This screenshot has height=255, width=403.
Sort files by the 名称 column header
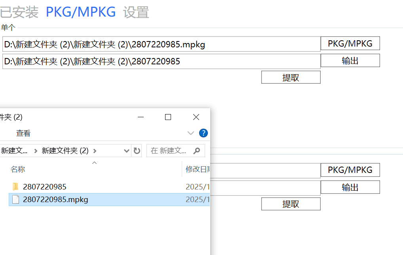coord(18,169)
